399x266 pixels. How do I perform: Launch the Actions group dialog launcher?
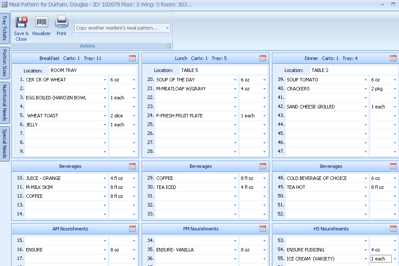[169, 46]
